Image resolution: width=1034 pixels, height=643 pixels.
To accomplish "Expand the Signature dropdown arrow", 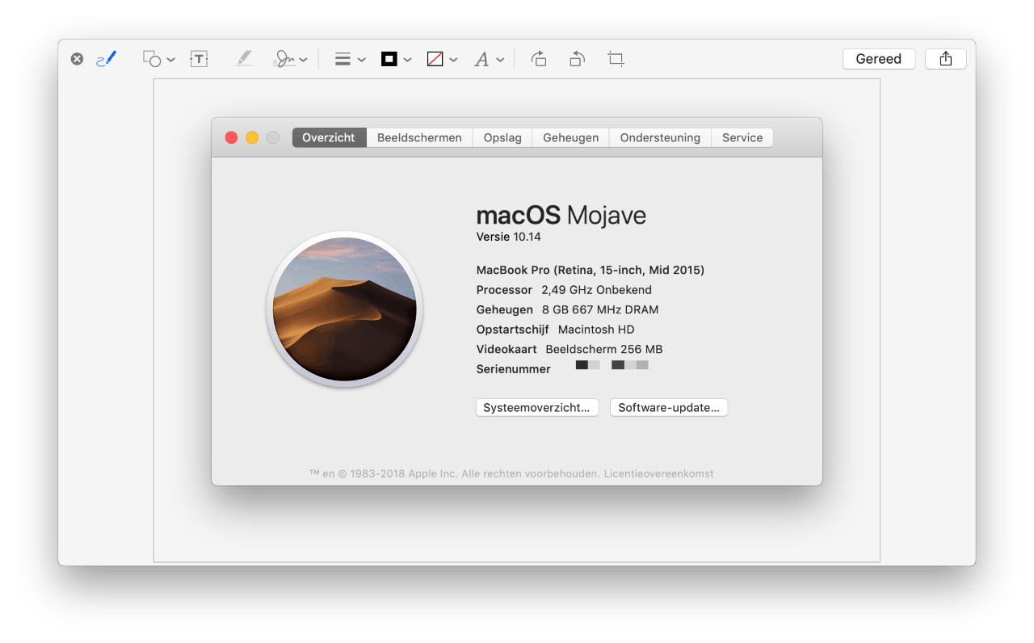I will click(x=303, y=60).
